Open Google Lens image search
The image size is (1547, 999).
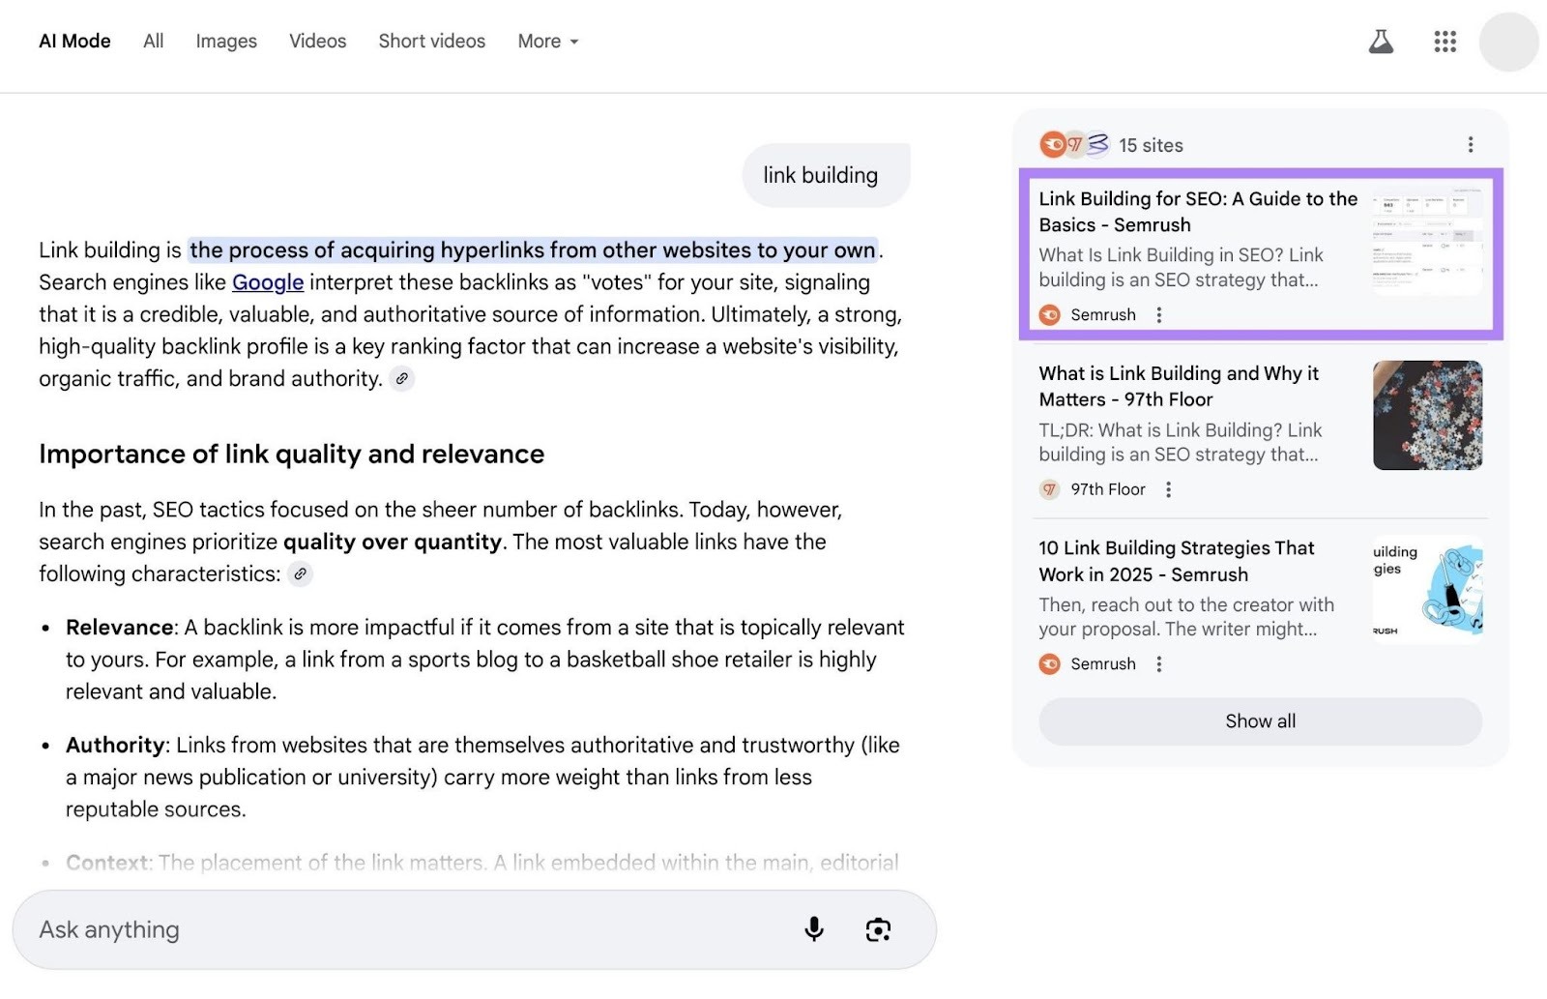[x=878, y=929]
